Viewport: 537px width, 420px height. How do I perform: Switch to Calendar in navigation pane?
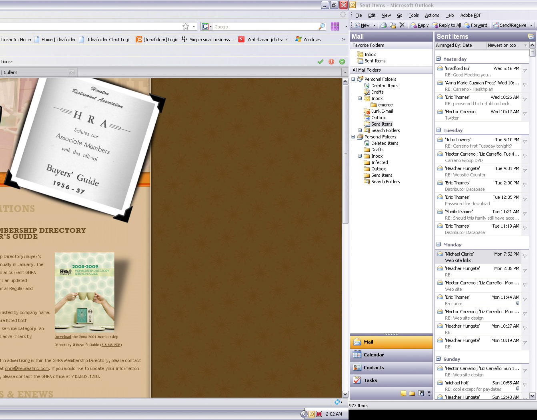pyautogui.click(x=391, y=355)
